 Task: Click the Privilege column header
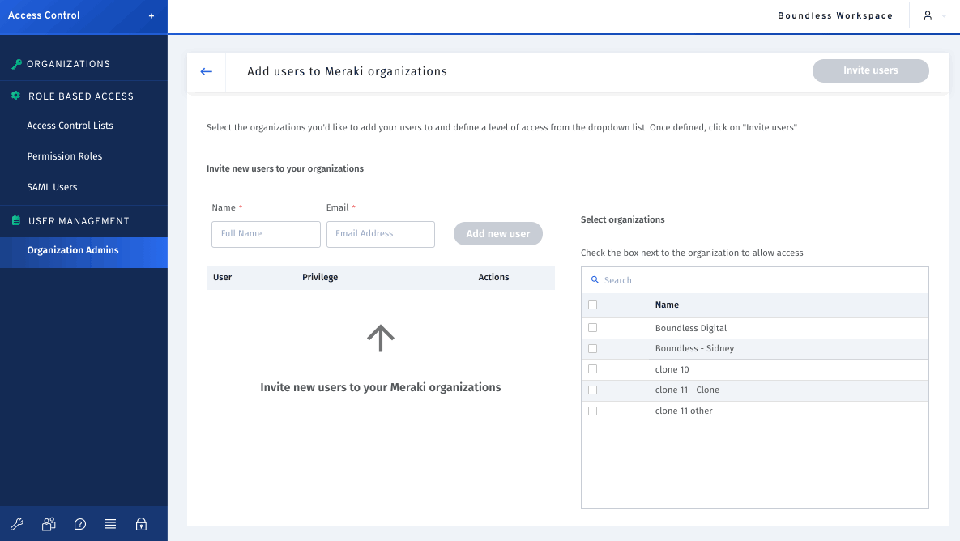tap(319, 277)
